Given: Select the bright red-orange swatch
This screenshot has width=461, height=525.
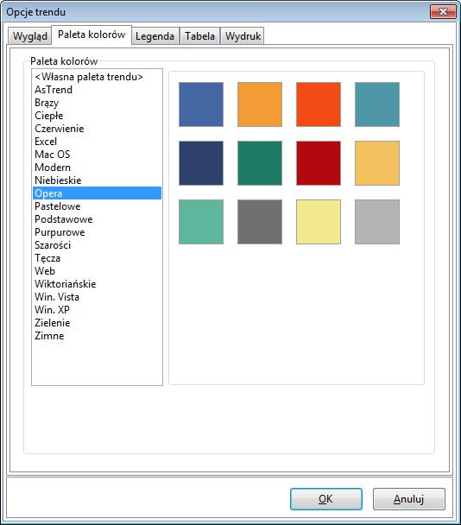Looking at the screenshot, I should [x=319, y=104].
